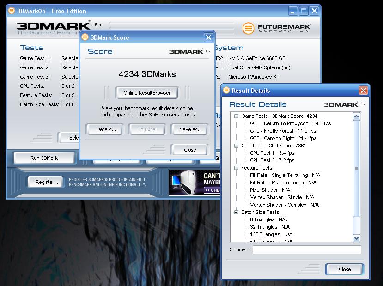Select GT2 - Firefly Forest row

click(283, 131)
